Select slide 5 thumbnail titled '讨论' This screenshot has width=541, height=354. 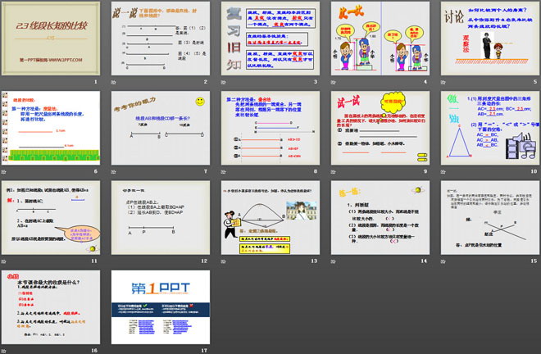click(490, 39)
